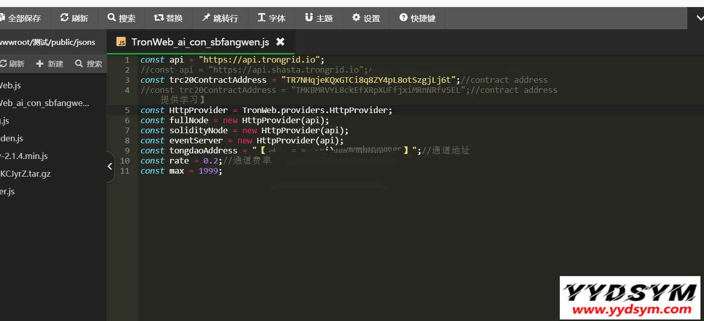Click the Jump to Line (跳转行) pin icon
Viewport: 704px width, 321px height.
pos(206,18)
